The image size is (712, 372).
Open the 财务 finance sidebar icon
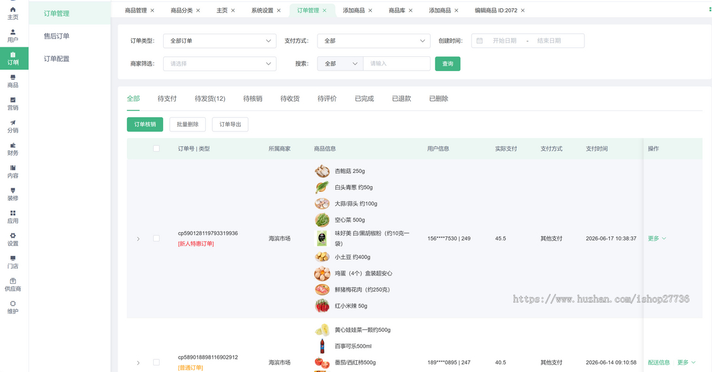(13, 145)
